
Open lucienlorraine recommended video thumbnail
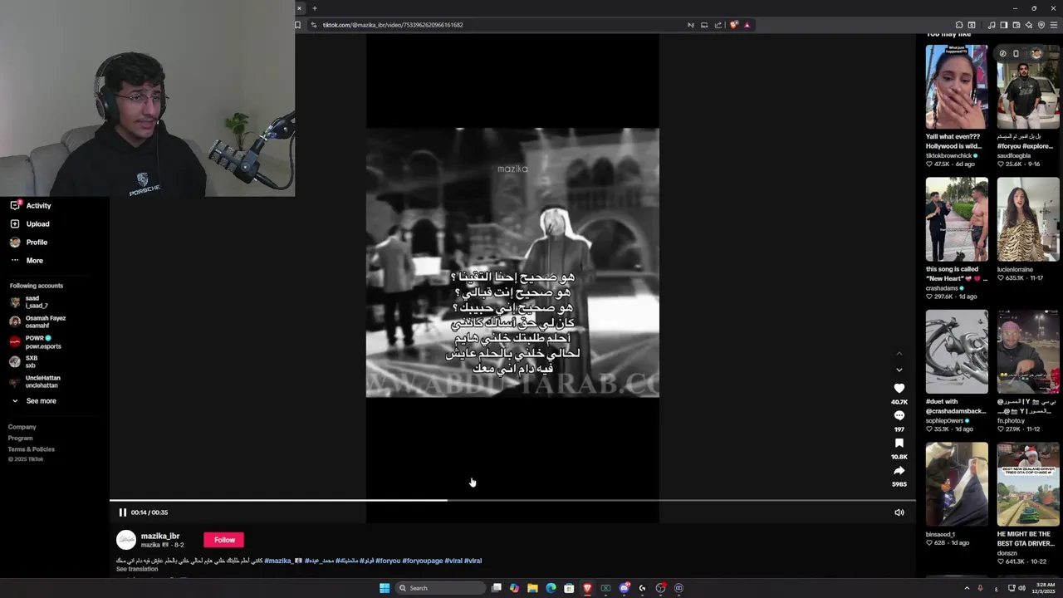(x=1028, y=219)
